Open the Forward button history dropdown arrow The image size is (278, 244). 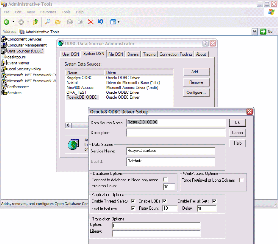click(x=28, y=22)
